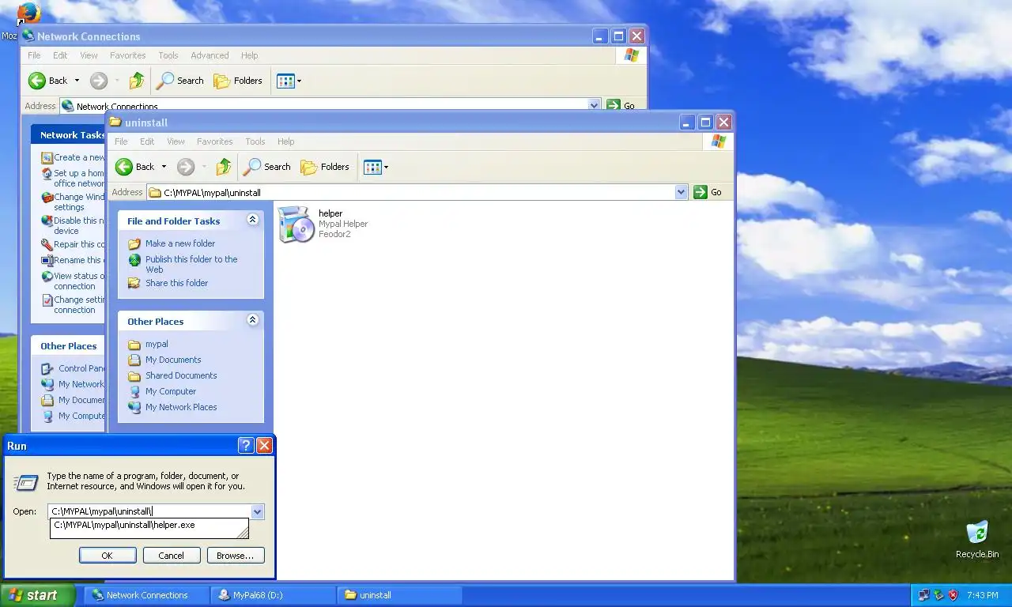Viewport: 1012px width, 607px height.
Task: Click Repair this connection task
Action: 73,244
